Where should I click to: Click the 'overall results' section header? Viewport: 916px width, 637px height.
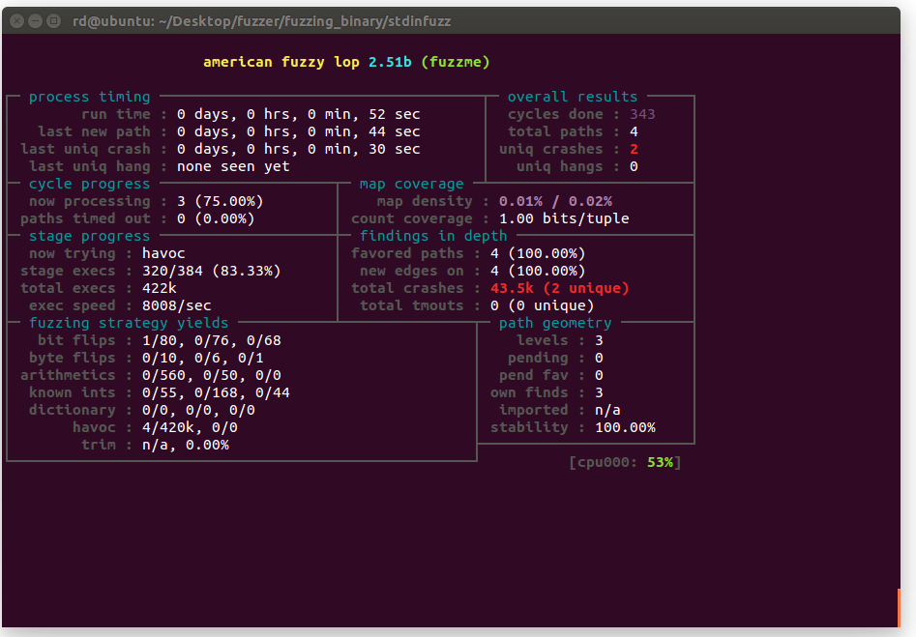click(x=573, y=97)
